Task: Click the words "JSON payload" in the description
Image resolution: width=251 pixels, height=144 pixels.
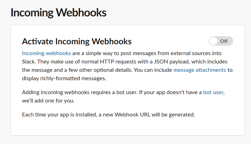Action: 172,62
